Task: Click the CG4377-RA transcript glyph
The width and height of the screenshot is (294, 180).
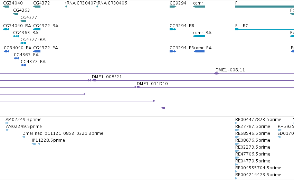Action: [x=23, y=43]
